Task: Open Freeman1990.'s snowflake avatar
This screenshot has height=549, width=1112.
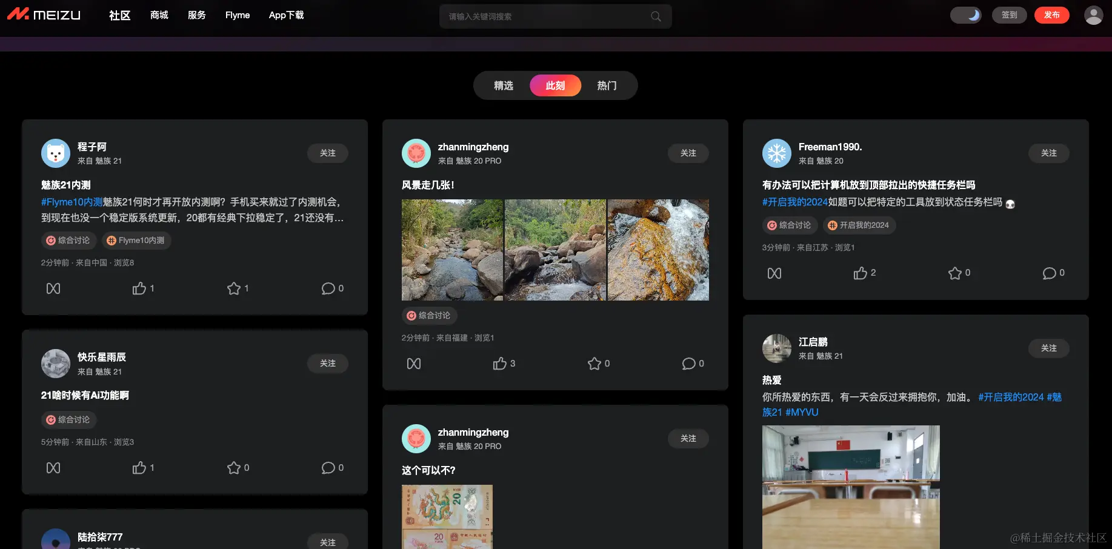Action: pyautogui.click(x=777, y=153)
